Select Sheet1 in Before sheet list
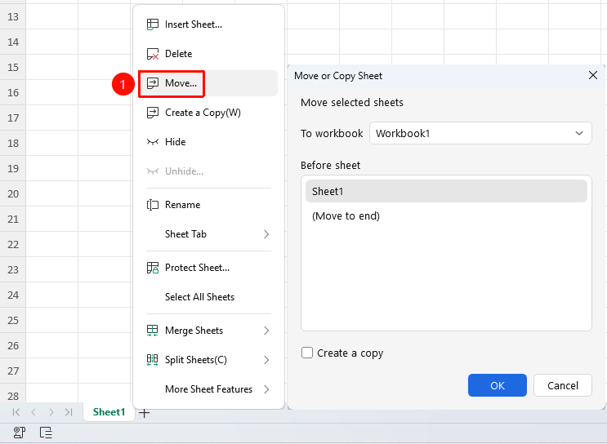607x444 pixels. pyautogui.click(x=446, y=191)
